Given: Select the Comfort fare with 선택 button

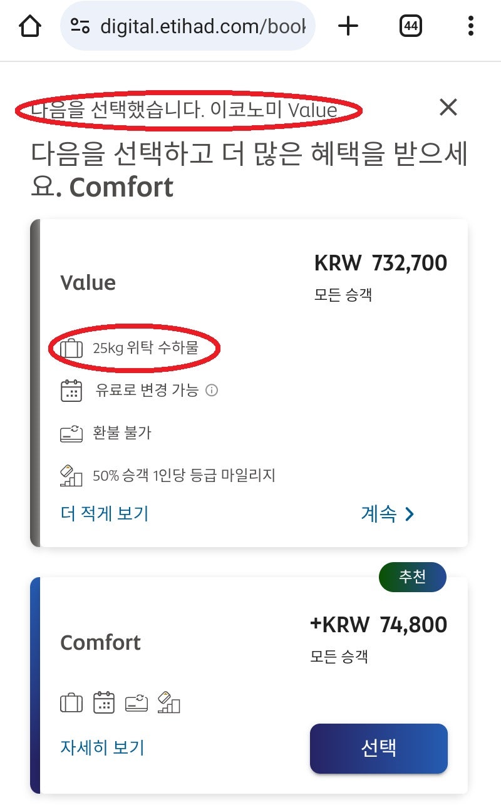Looking at the screenshot, I should point(378,748).
